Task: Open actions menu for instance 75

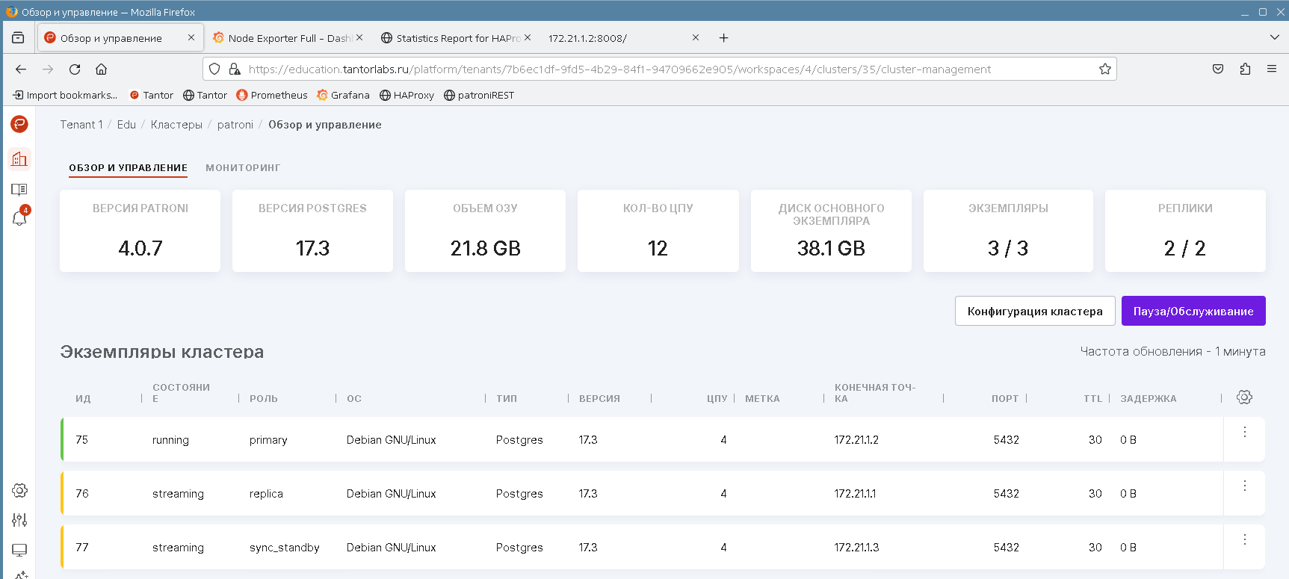Action: coord(1244,432)
